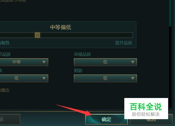175x126 pixels.
Task: Open the 阴影 shadow dropdown set to 低
Action: [105, 79]
